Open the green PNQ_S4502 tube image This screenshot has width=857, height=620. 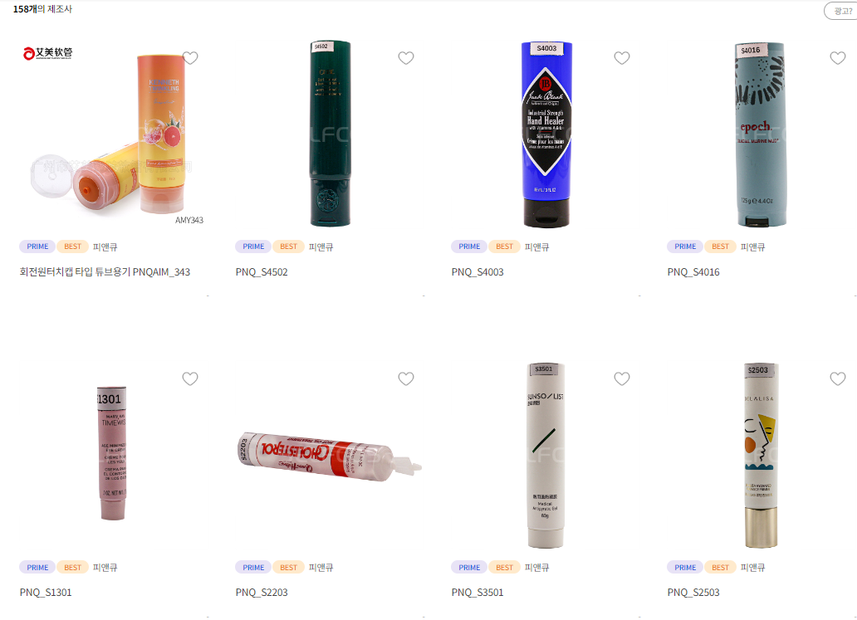tap(331, 134)
